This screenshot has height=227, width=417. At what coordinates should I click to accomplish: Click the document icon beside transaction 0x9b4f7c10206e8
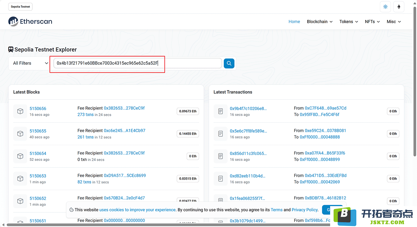220,111
